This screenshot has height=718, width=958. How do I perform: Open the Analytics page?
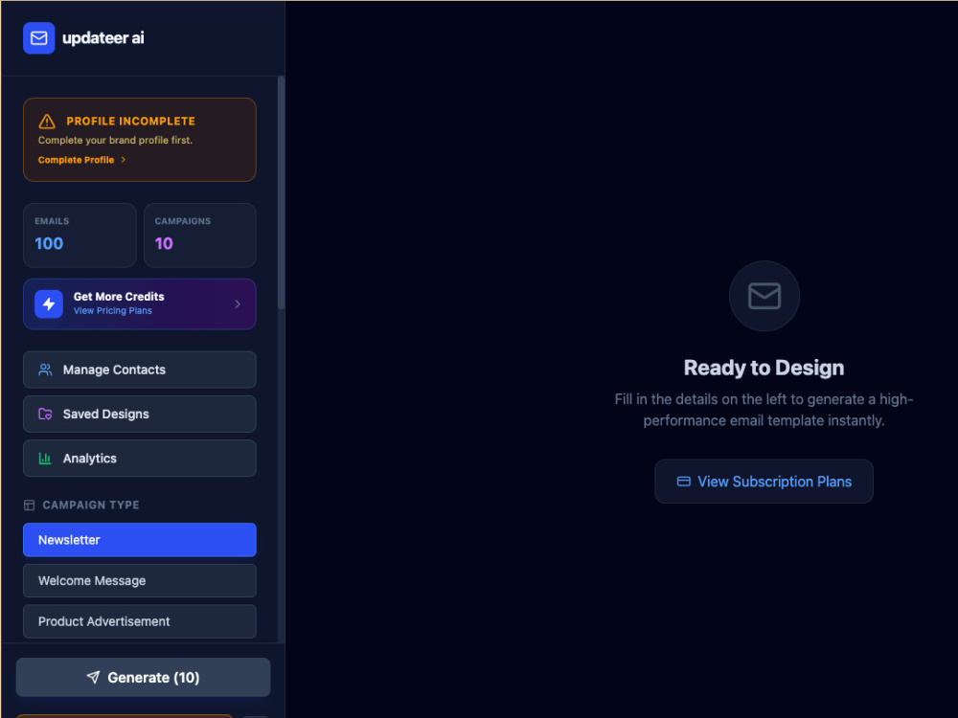140,459
